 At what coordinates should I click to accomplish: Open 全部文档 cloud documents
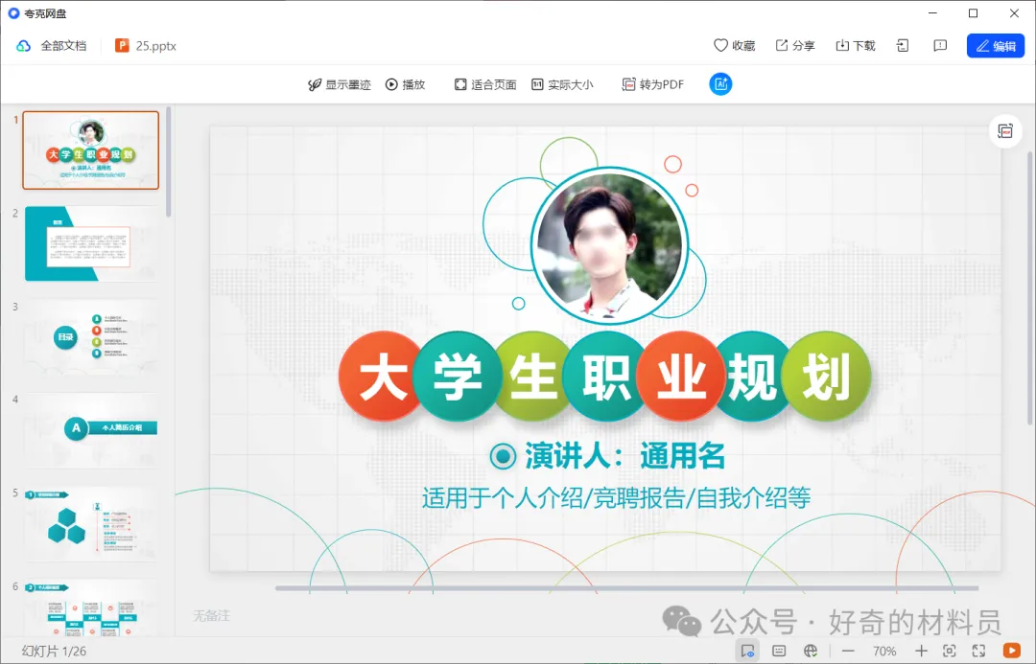(x=52, y=46)
